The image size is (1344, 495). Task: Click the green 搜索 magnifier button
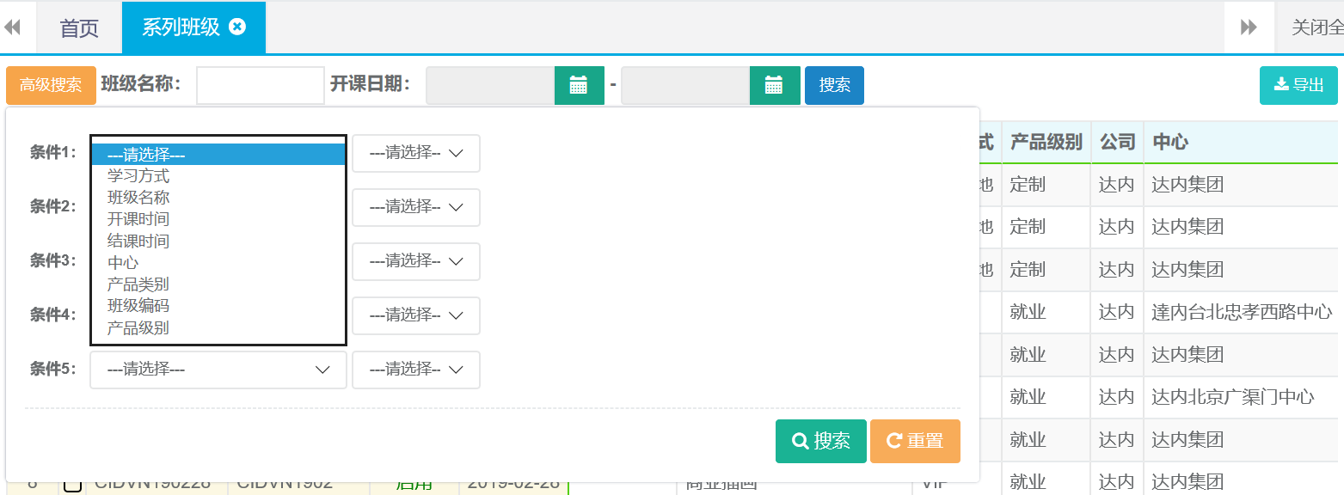[x=820, y=441]
